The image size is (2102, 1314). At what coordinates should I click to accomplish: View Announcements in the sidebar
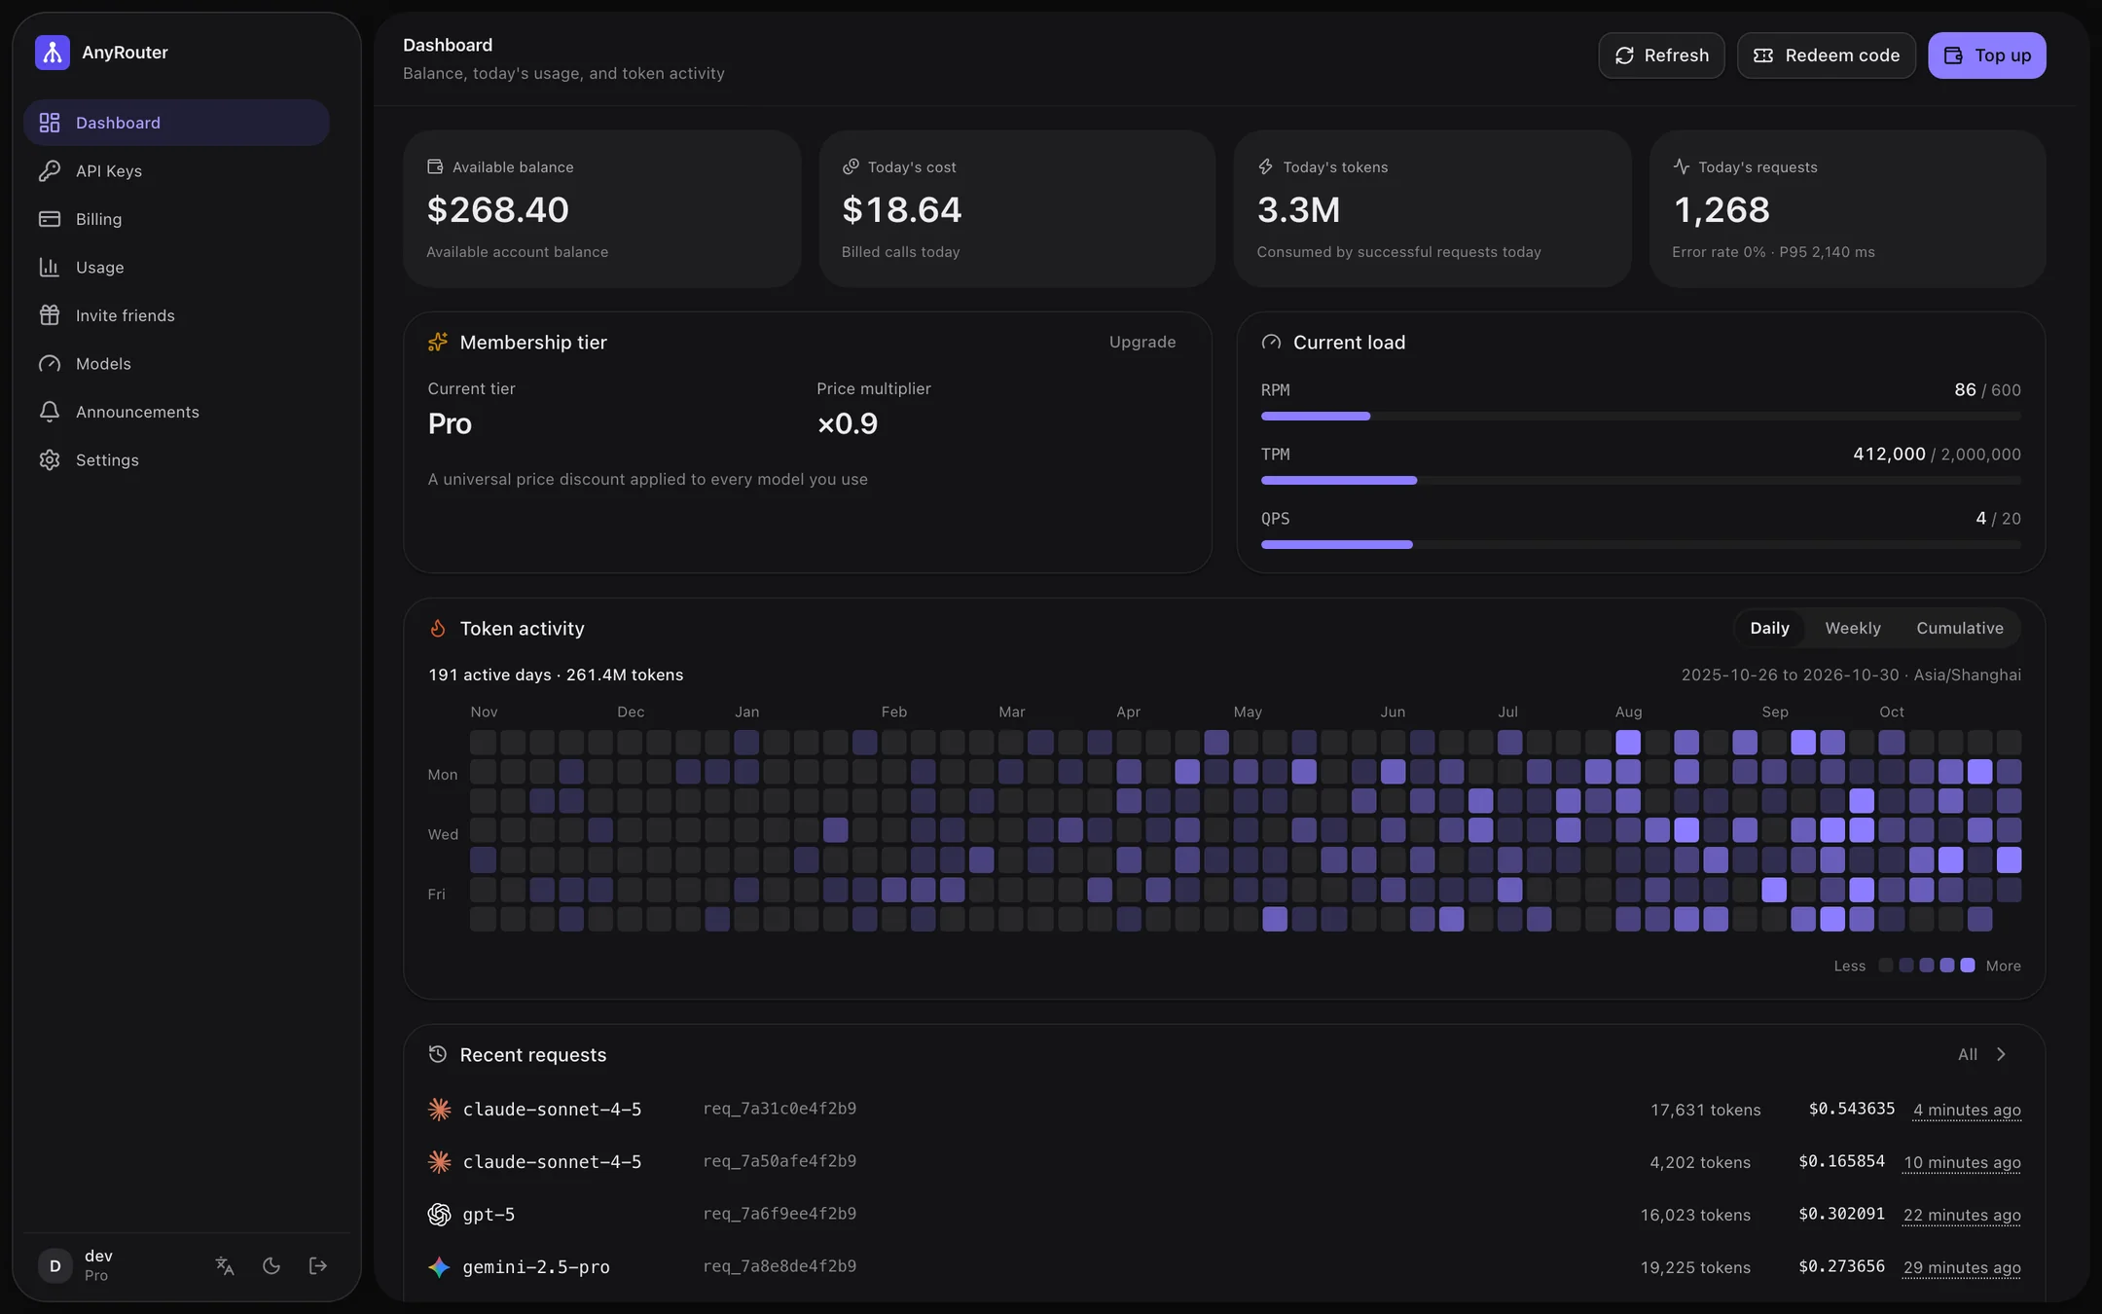click(x=176, y=412)
